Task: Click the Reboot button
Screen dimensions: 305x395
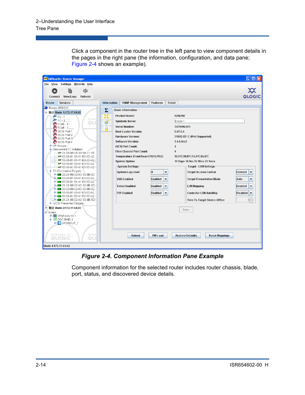Action: click(136, 236)
